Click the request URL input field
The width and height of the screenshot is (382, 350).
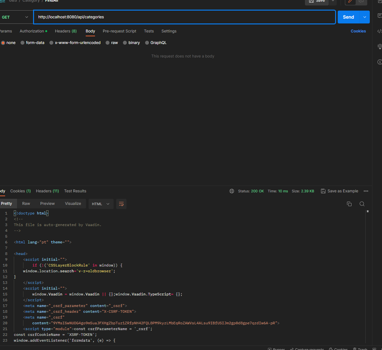click(x=185, y=17)
